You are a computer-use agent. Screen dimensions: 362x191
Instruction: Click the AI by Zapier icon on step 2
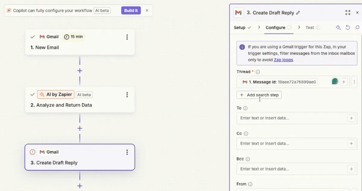pyautogui.click(x=42, y=94)
